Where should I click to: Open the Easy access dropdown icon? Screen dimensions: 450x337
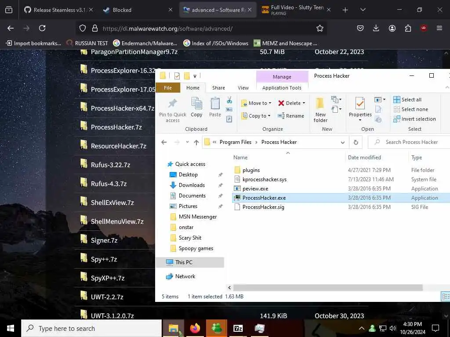point(336,109)
